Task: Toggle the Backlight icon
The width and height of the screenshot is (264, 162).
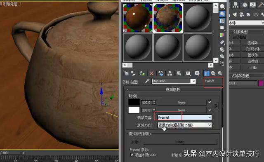Action: click(x=222, y=14)
